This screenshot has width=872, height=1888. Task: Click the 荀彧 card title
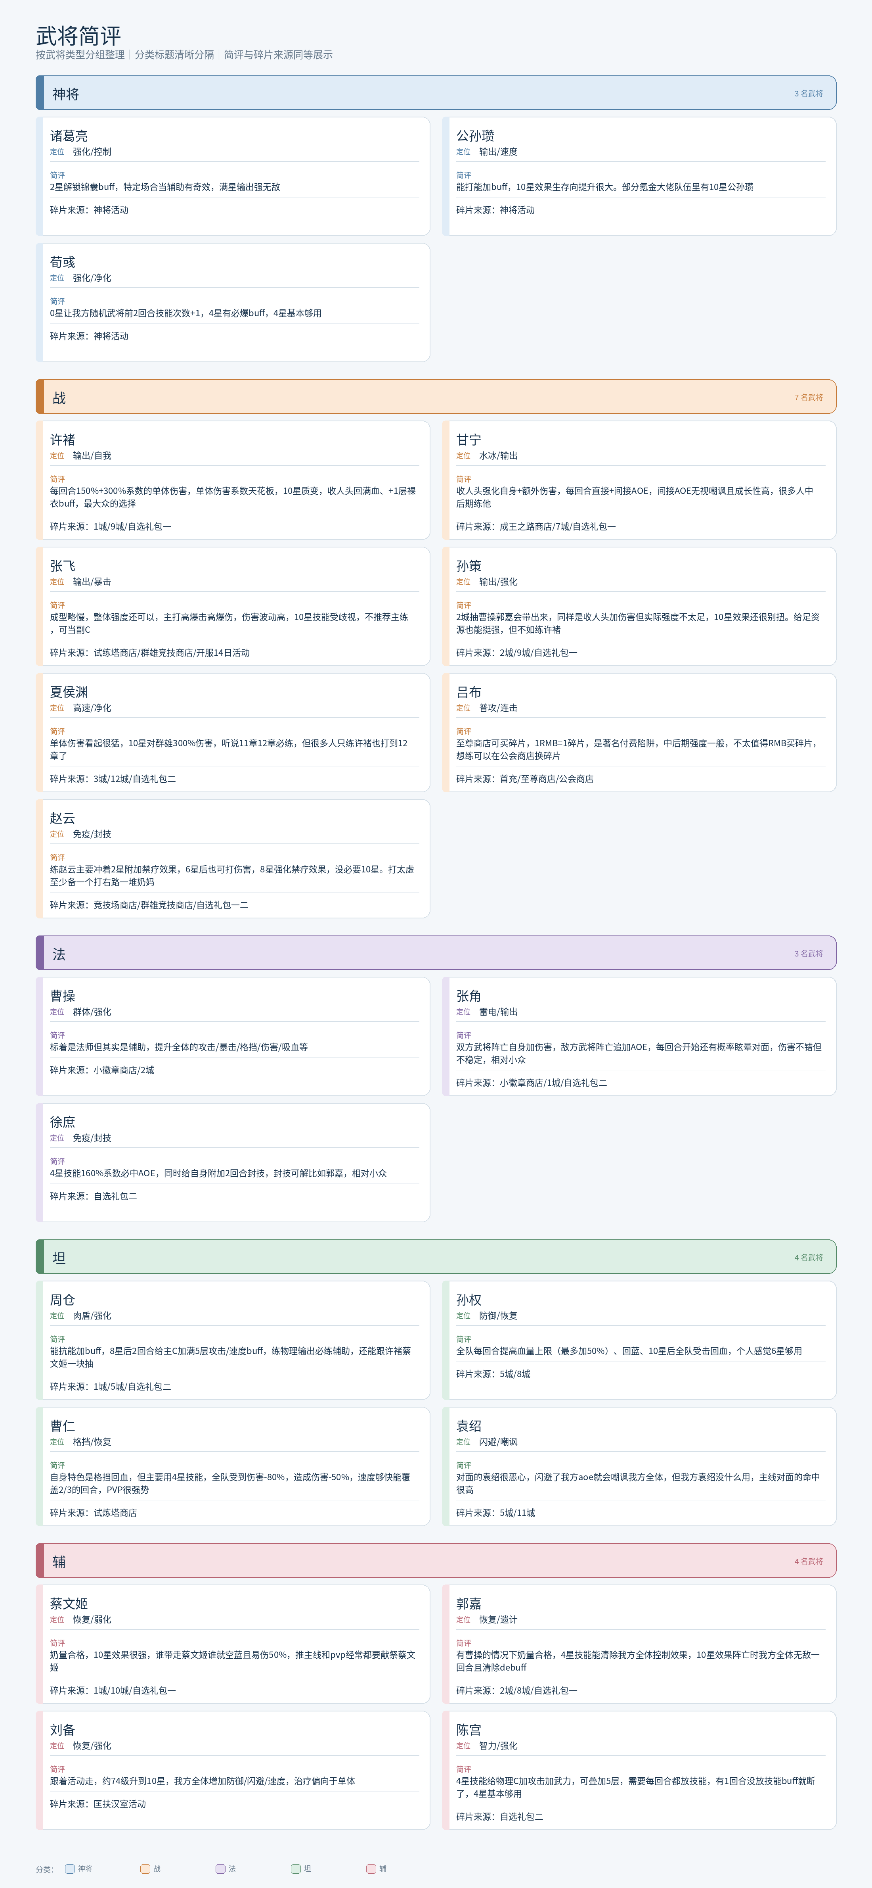pos(62,262)
